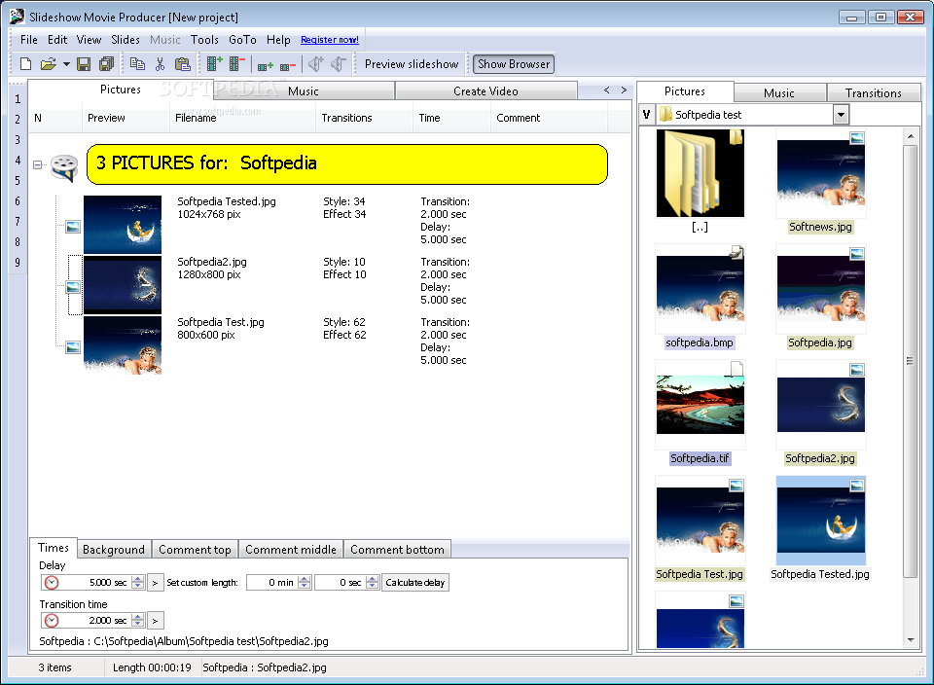The height and width of the screenshot is (685, 934).
Task: Open the Tools menu
Action: pos(204,39)
